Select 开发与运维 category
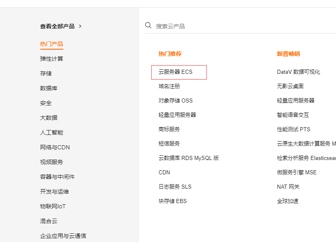 pos(54,192)
